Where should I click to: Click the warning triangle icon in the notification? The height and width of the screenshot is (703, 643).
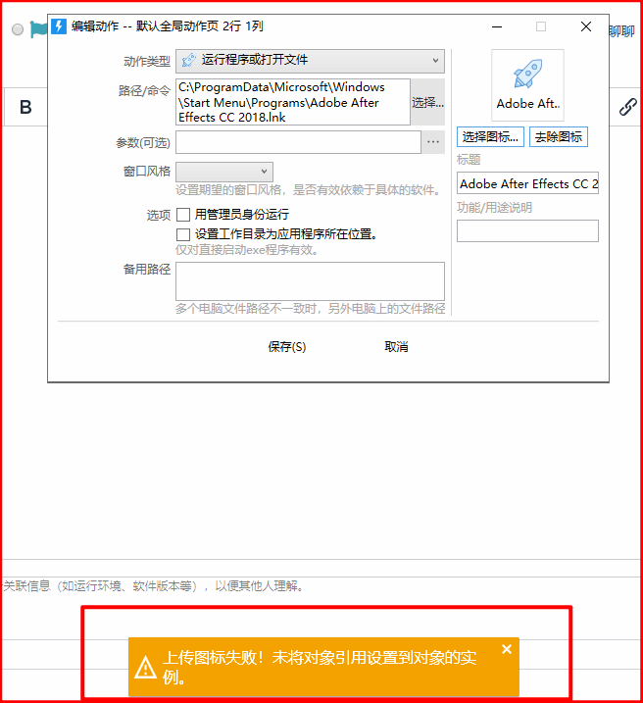click(x=145, y=667)
